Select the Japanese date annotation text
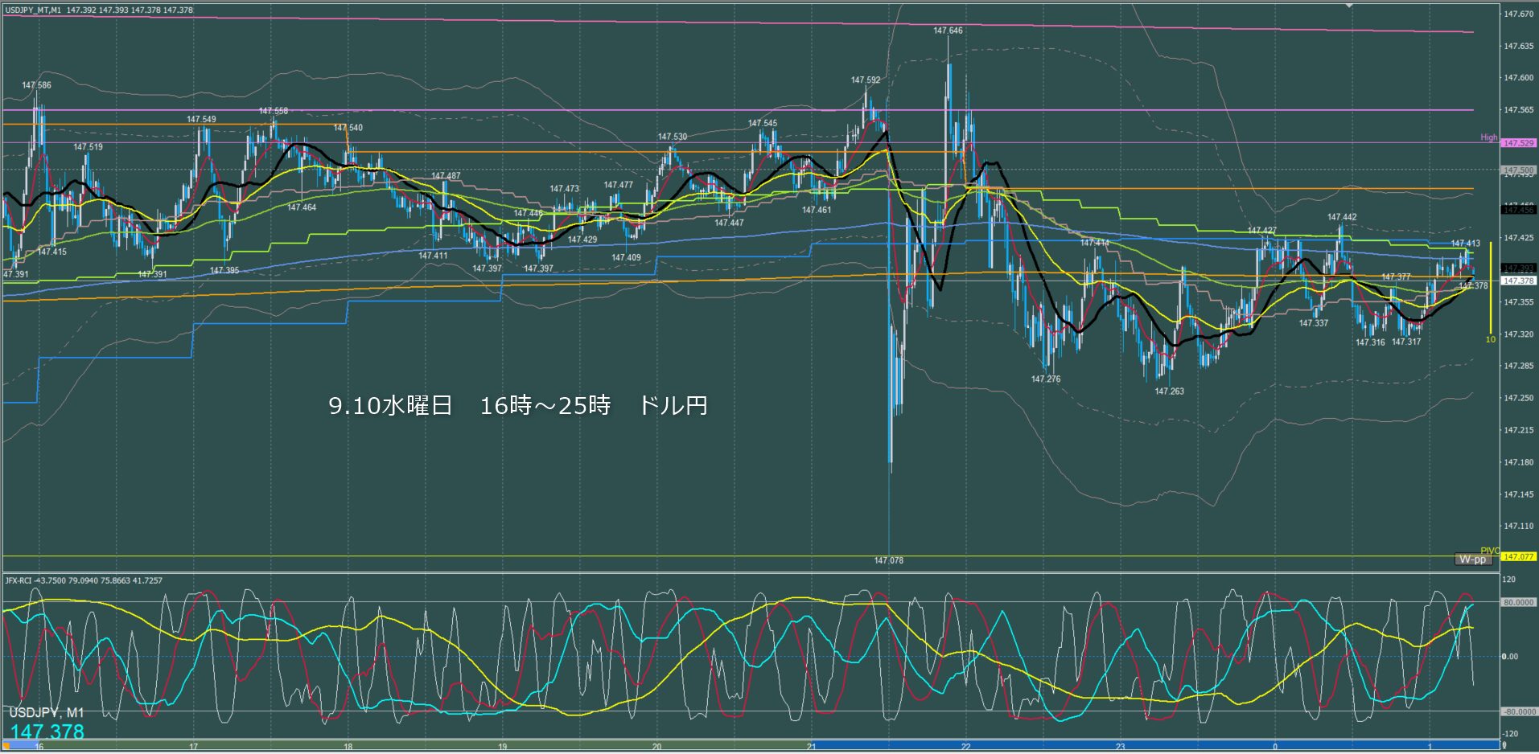The width and height of the screenshot is (1539, 754). click(517, 406)
